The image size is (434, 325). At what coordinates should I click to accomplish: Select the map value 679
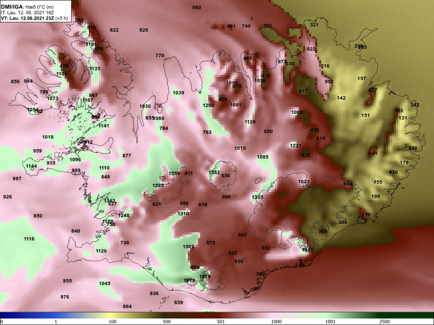click(365, 214)
